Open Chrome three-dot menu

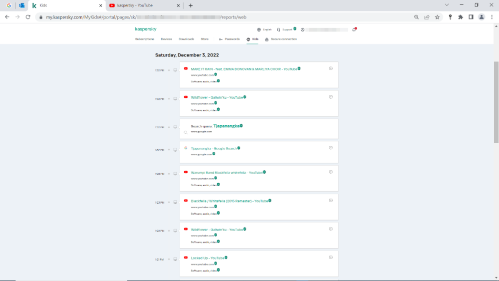[x=492, y=17]
